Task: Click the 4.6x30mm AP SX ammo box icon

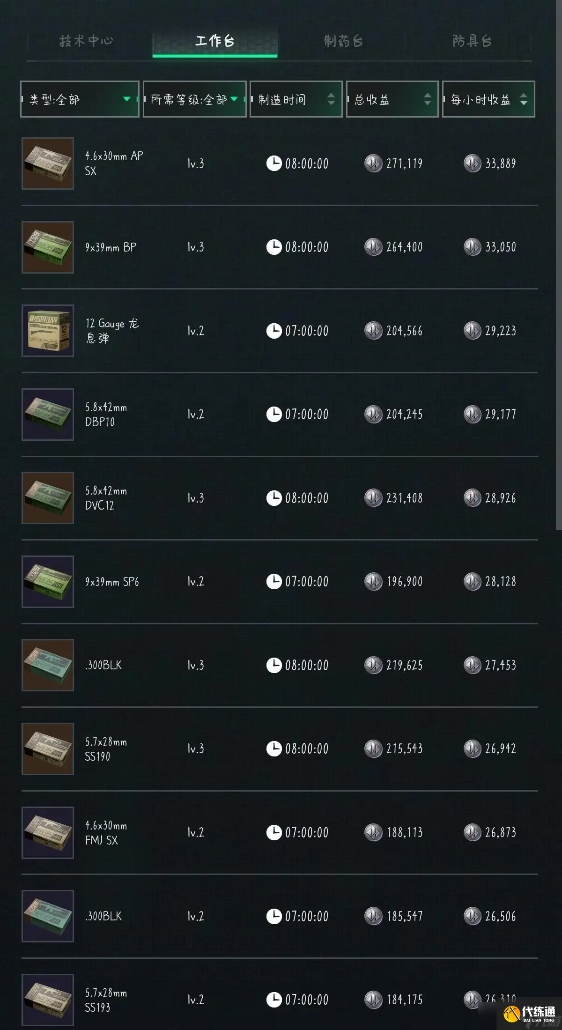Action: [48, 163]
